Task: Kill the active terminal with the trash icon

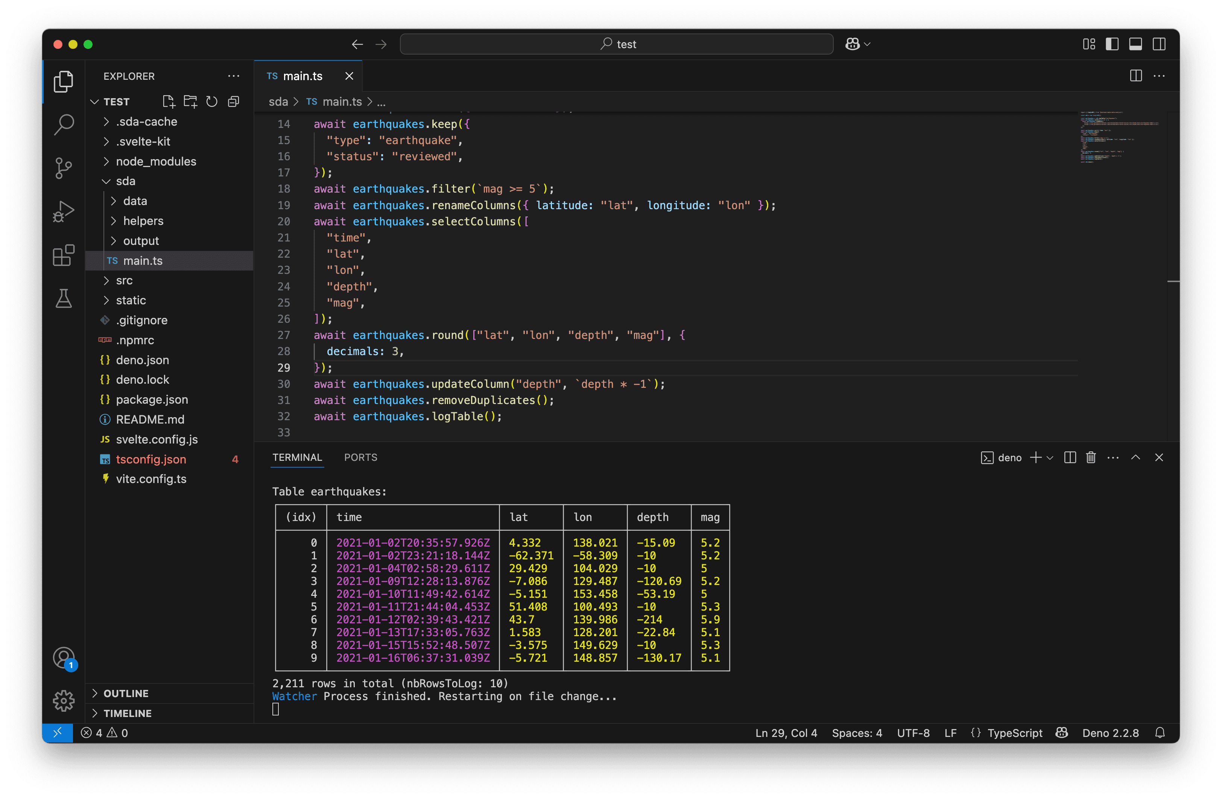Action: (x=1091, y=457)
